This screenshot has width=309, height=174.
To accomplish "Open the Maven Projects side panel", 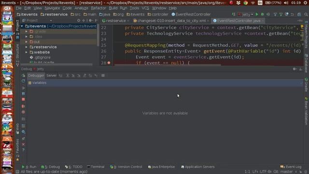I will (306, 34).
